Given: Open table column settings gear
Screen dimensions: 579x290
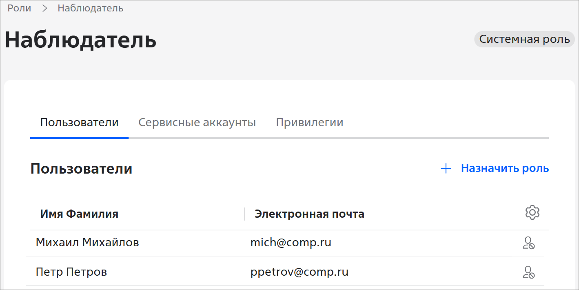Looking at the screenshot, I should pyautogui.click(x=532, y=213).
